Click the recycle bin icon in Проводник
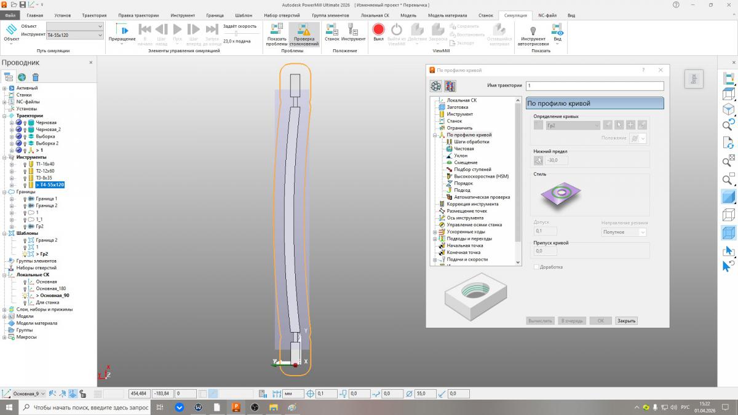Screen dimensions: 738x415 tap(36, 77)
